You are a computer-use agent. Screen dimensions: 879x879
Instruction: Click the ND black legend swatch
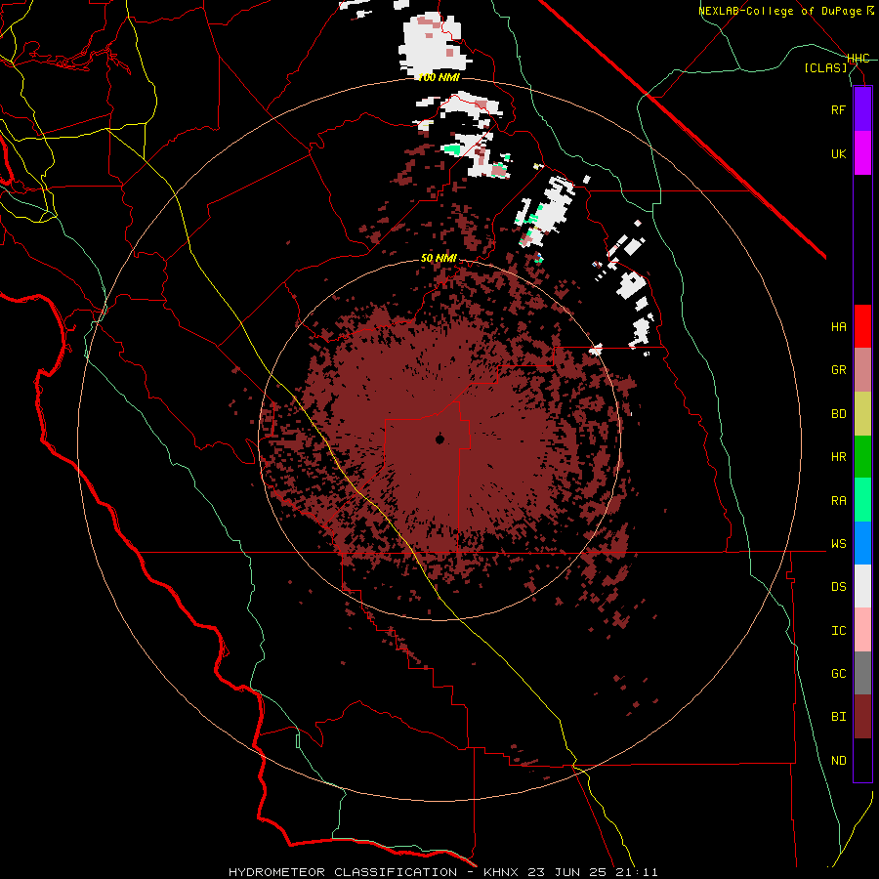tap(862, 760)
